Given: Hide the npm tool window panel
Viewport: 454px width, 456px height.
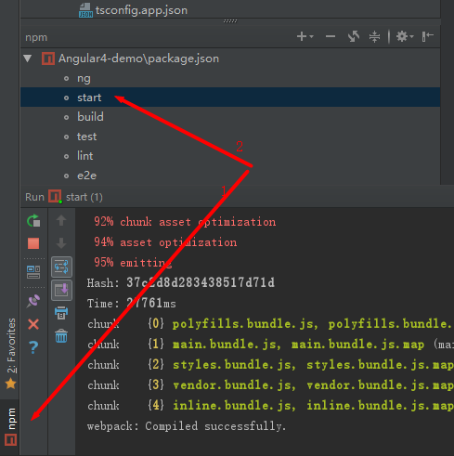Looking at the screenshot, I should click(x=427, y=36).
